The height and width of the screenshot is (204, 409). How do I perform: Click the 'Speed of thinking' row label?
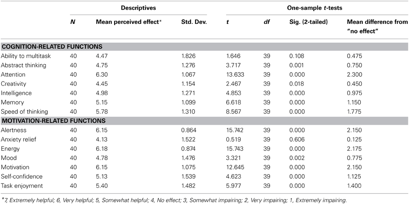click(x=24, y=112)
